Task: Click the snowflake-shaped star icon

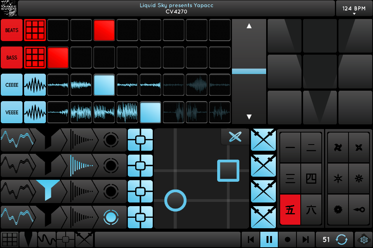Action: click(359, 179)
